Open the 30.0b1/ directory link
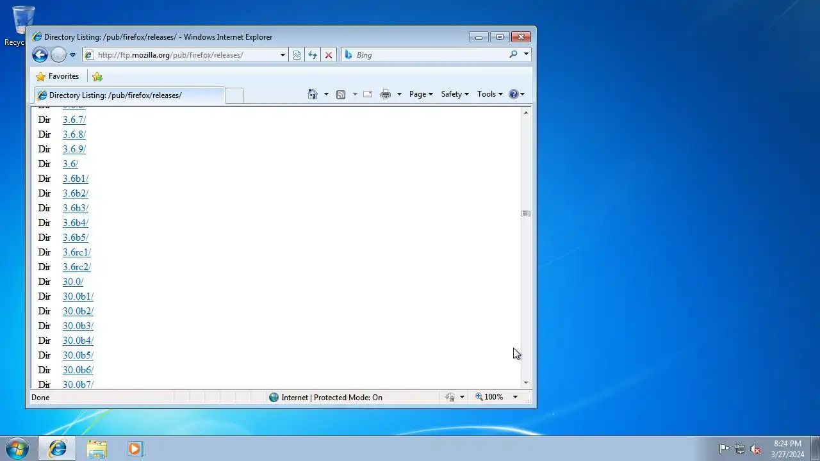 click(x=78, y=296)
